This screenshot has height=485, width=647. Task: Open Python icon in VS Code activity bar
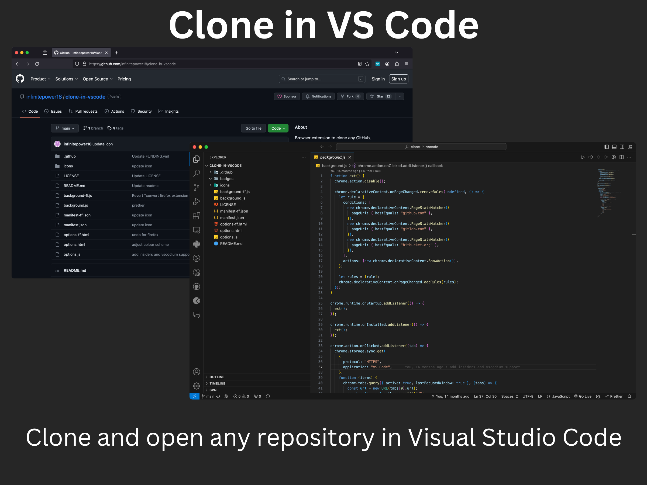pyautogui.click(x=197, y=244)
